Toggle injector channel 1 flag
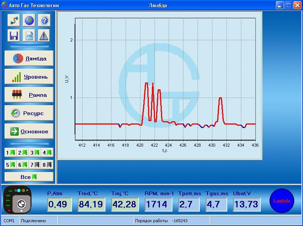303x226 pixels. 11,153
